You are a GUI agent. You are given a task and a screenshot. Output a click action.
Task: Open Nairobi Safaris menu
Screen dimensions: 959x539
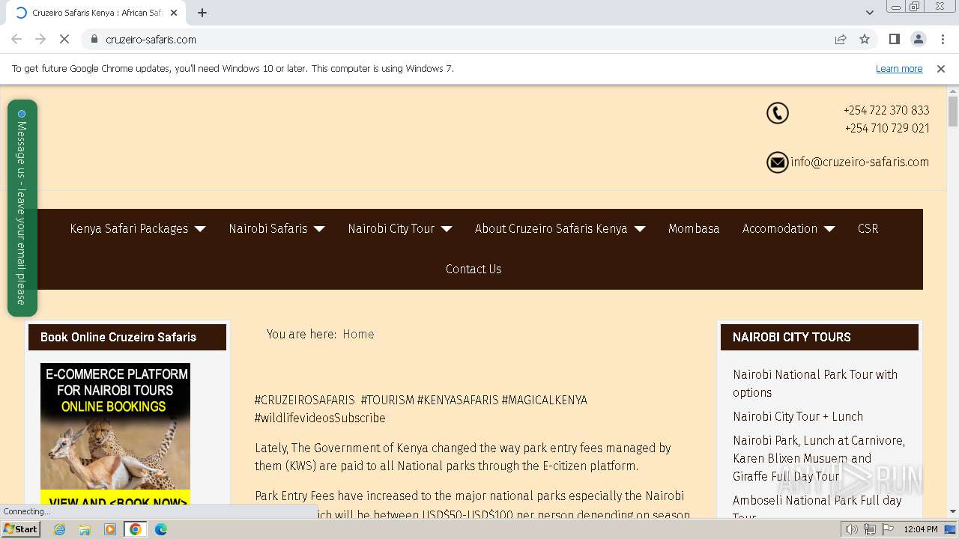[268, 228]
